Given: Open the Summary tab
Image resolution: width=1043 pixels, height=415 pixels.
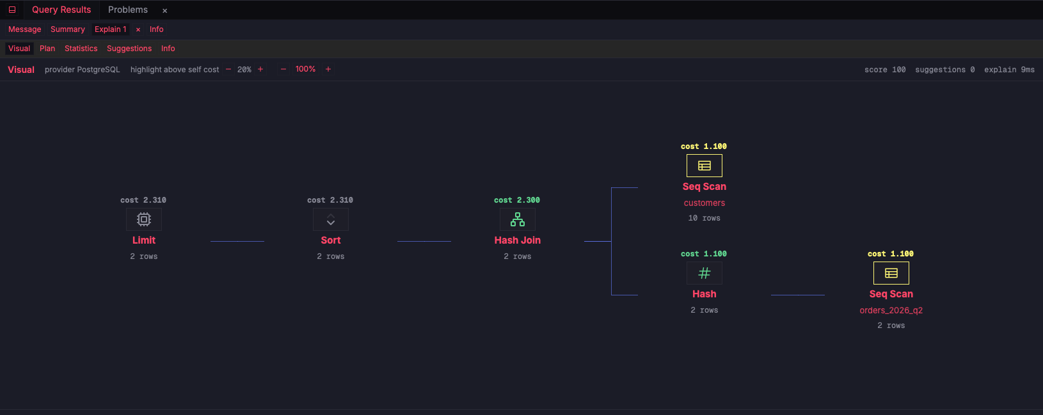Looking at the screenshot, I should click(68, 29).
